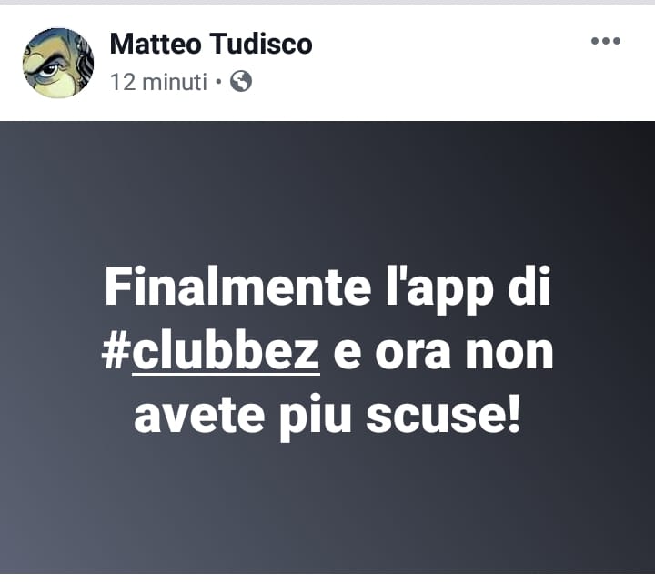Click the Matteo Tudisco name link
This screenshot has width=655, height=584.
tap(211, 44)
